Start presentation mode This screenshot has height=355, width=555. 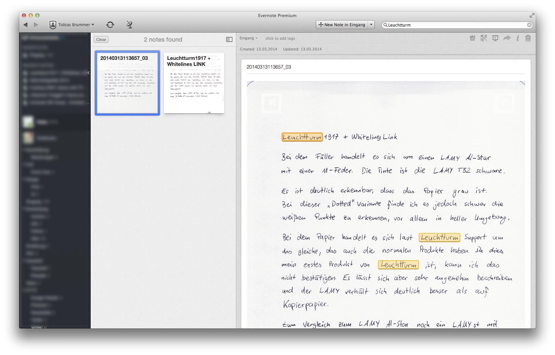click(x=495, y=38)
